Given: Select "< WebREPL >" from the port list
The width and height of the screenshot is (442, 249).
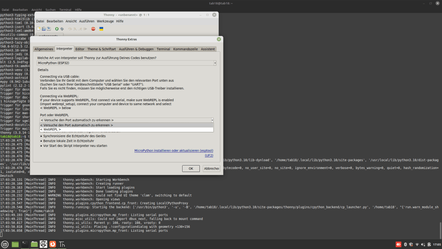Looking at the screenshot, I should 51,129.
